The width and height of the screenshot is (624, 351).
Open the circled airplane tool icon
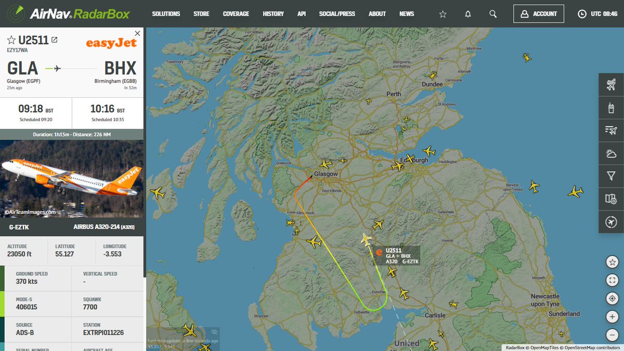click(611, 222)
